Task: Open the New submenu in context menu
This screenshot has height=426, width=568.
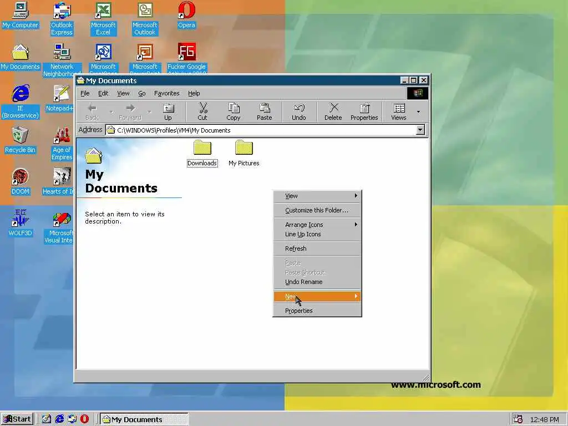Action: click(317, 296)
